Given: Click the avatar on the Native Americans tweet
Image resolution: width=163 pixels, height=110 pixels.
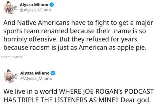Looking at the screenshot, I should [x=10, y=8].
